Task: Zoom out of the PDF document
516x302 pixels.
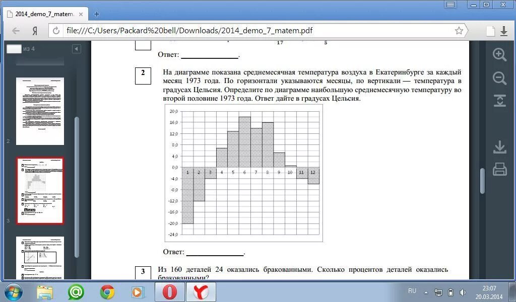Action: tap(499, 78)
